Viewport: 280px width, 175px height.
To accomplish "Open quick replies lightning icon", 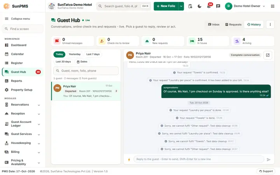I will [129, 159].
